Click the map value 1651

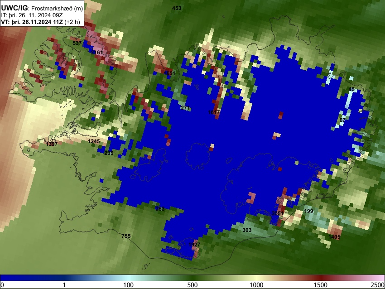(169, 73)
